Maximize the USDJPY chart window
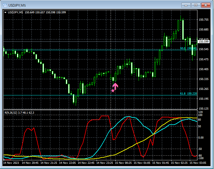The image size is (214, 169). pyautogui.click(x=196, y=5)
